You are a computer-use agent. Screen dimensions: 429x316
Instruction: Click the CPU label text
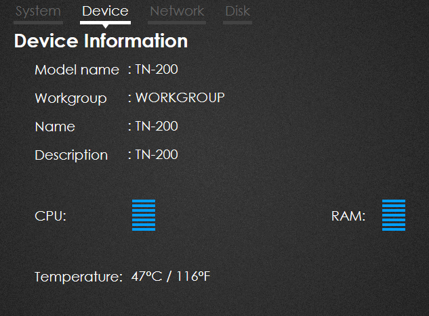pos(50,217)
